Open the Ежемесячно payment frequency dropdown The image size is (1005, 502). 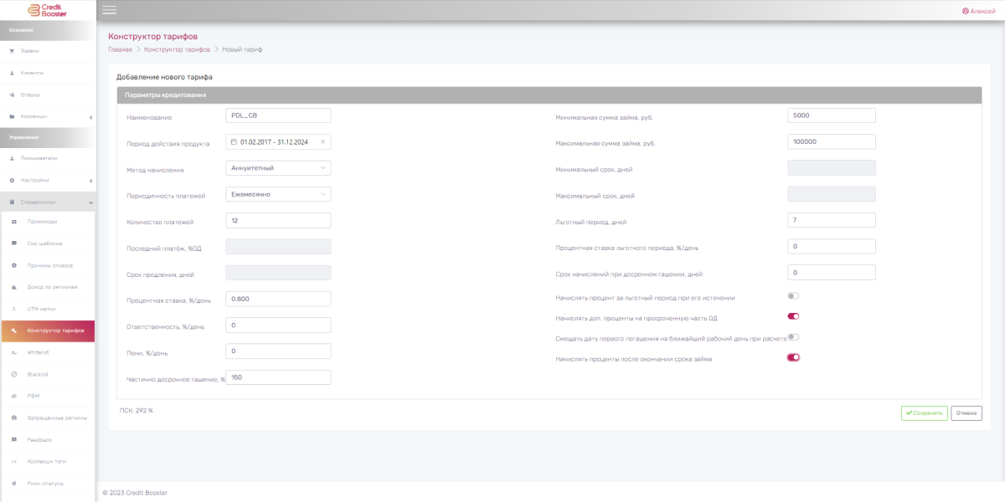point(278,194)
